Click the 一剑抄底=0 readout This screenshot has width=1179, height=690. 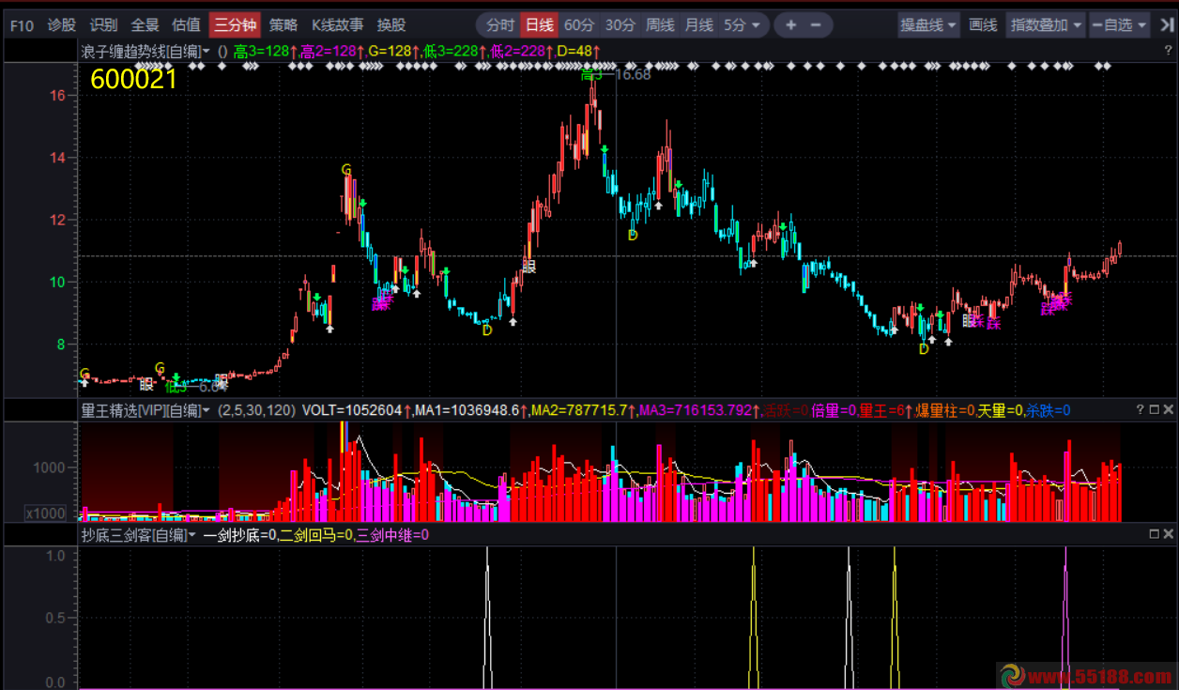pos(239,534)
